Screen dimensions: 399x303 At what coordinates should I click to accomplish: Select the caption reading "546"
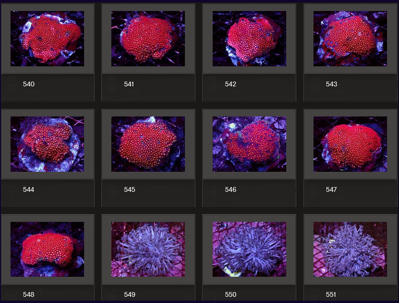tap(230, 189)
